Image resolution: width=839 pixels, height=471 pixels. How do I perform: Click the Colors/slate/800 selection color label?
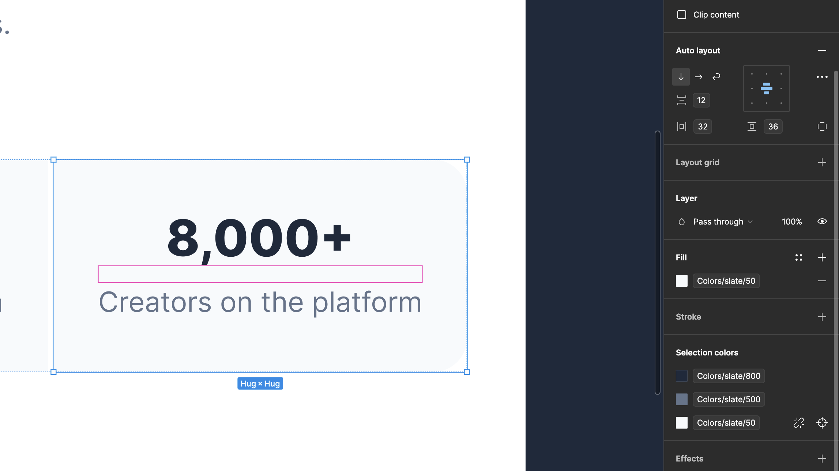coord(728,376)
